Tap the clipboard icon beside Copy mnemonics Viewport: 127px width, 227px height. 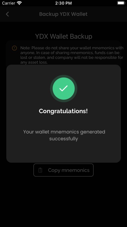pyautogui.click(x=40, y=170)
